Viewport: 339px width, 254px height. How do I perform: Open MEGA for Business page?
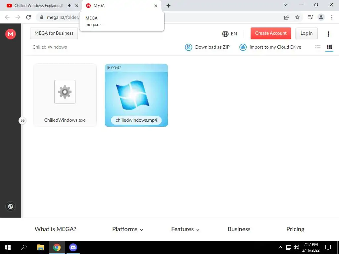tap(54, 33)
